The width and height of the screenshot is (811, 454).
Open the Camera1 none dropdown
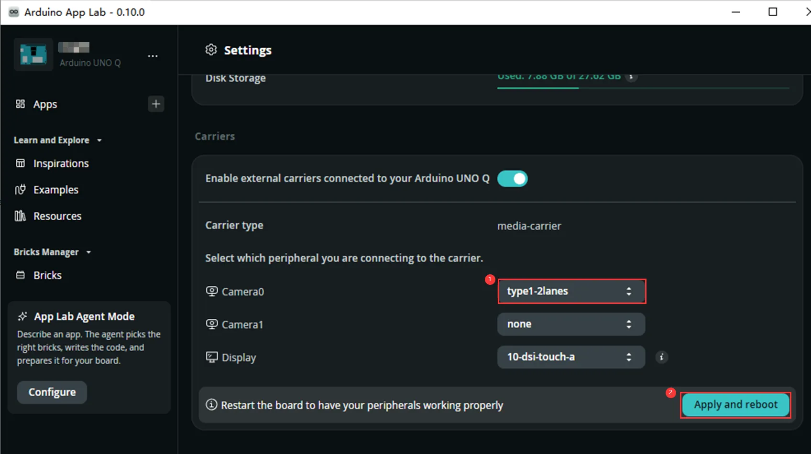[x=571, y=324]
